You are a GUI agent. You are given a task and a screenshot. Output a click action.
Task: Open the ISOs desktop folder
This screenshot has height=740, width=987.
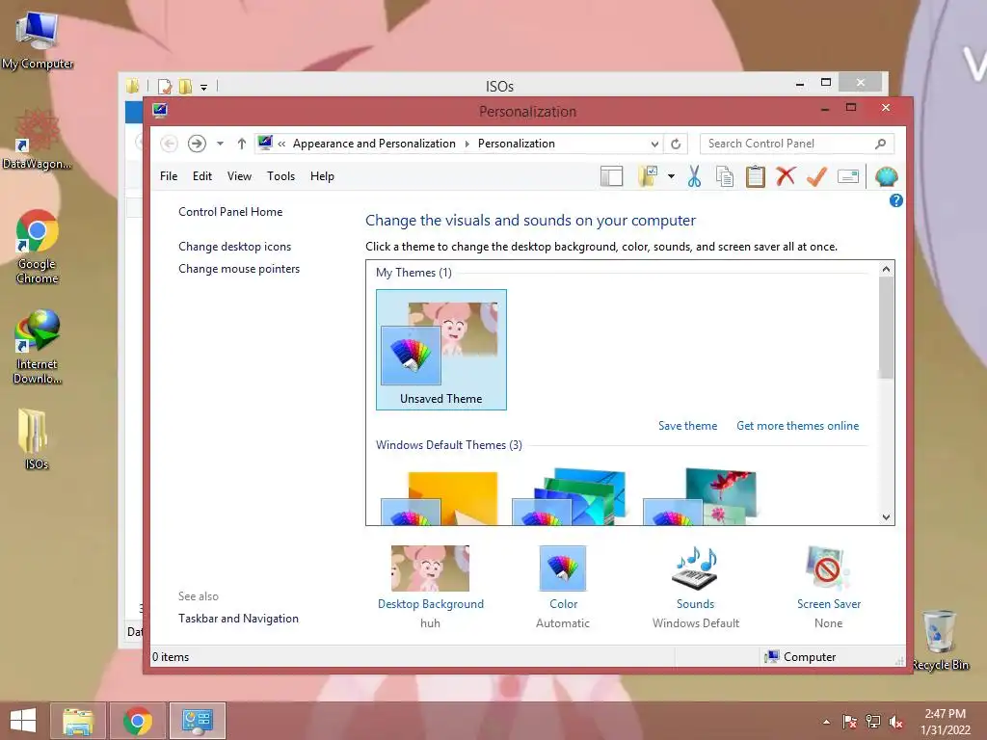coord(36,438)
